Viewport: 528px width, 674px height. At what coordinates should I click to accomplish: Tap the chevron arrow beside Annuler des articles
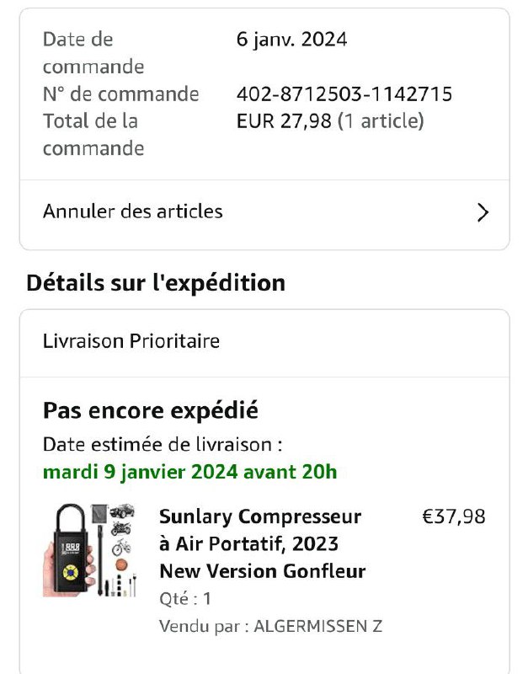(483, 212)
